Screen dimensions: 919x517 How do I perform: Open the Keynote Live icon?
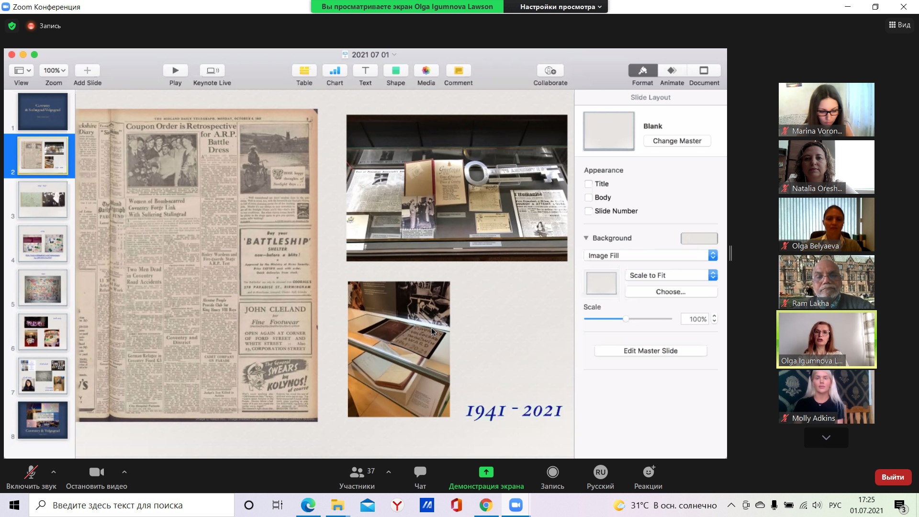(x=212, y=70)
